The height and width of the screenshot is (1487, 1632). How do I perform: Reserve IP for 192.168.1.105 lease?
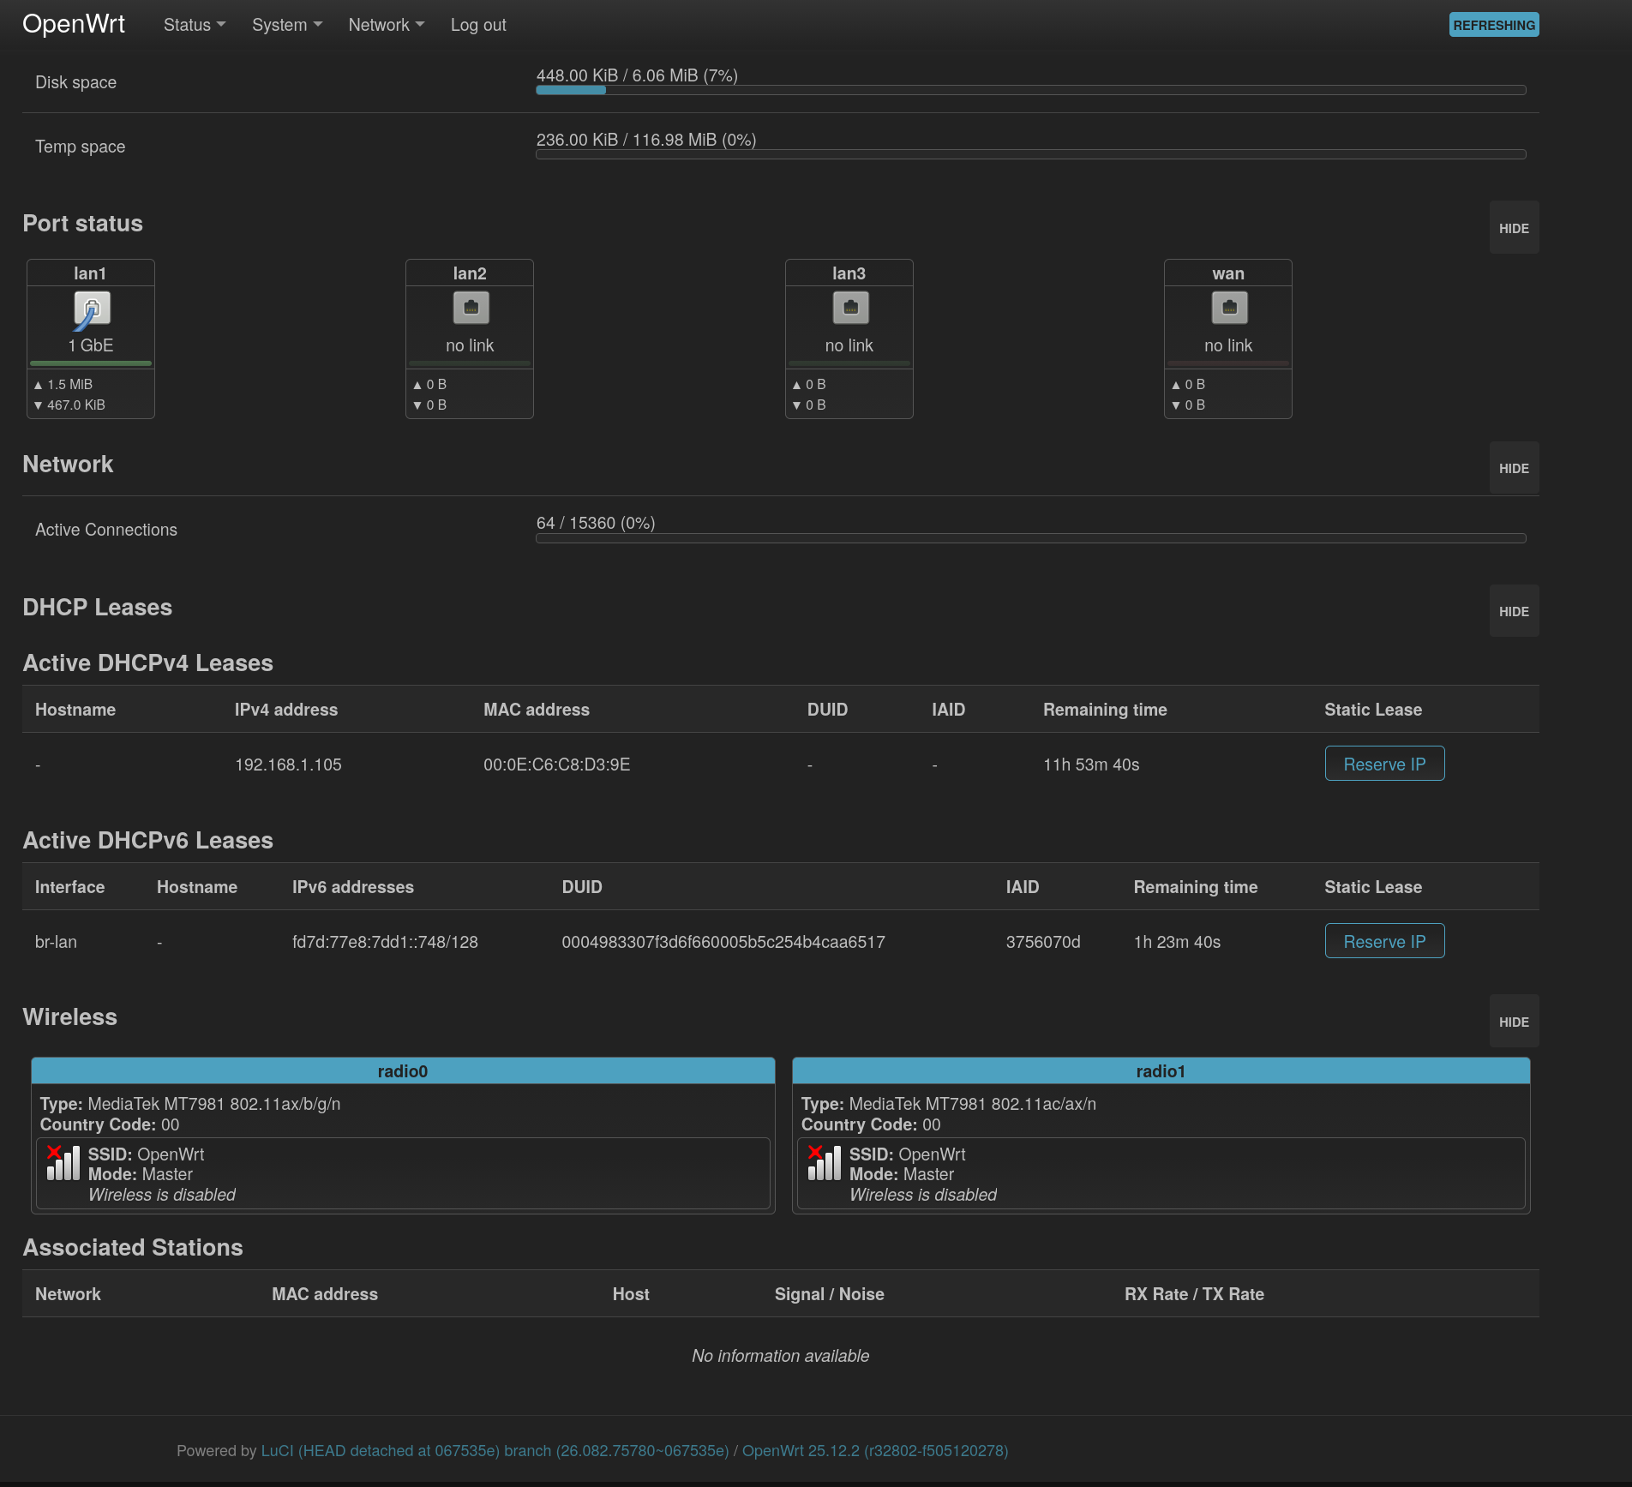click(x=1384, y=764)
